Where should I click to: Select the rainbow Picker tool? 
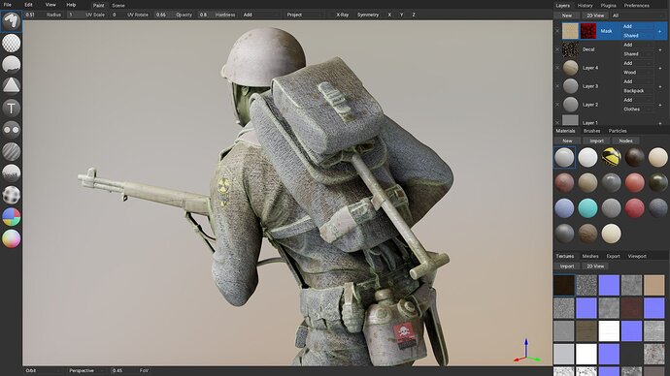[11, 238]
